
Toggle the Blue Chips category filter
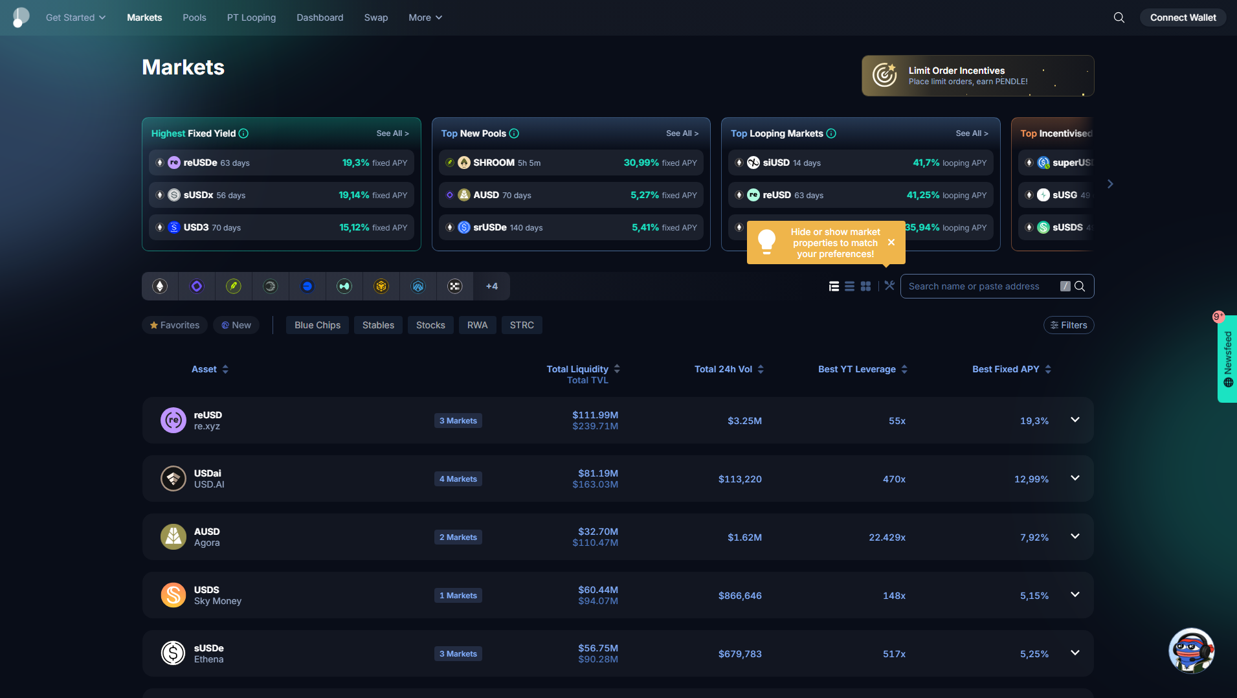point(317,325)
